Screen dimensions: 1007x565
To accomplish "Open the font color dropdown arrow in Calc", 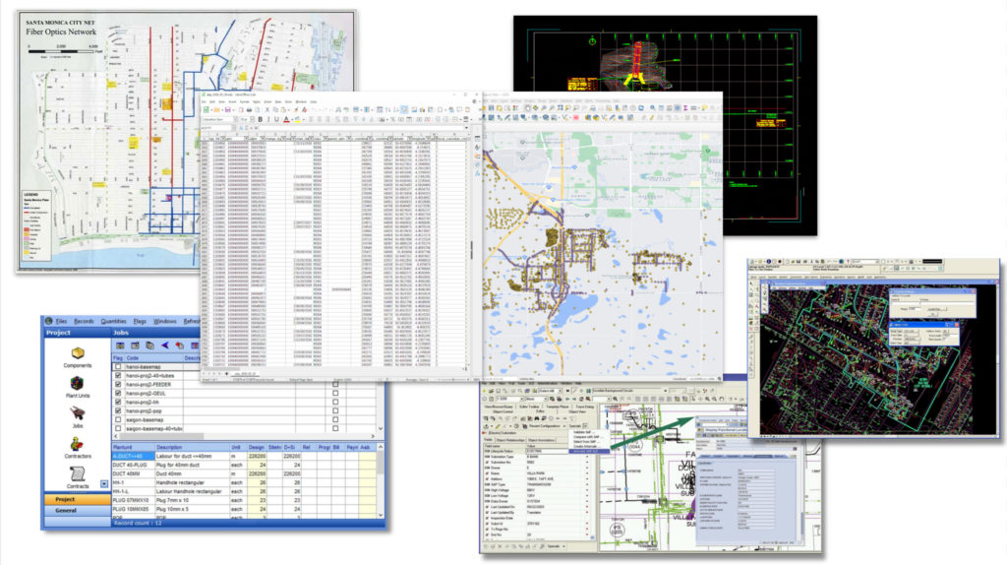I will tap(292, 119).
